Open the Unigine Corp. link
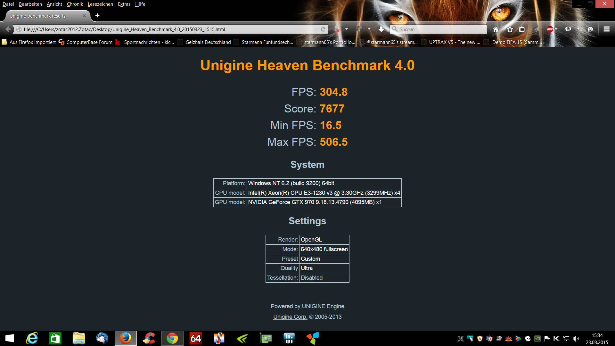615x346 pixels. click(290, 317)
